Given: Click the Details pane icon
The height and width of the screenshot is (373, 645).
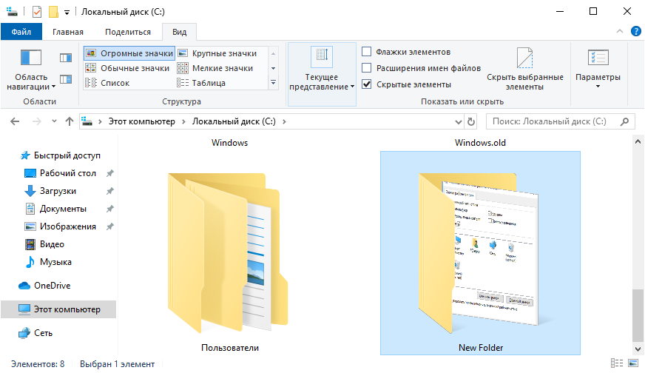Looking at the screenshot, I should [x=66, y=78].
